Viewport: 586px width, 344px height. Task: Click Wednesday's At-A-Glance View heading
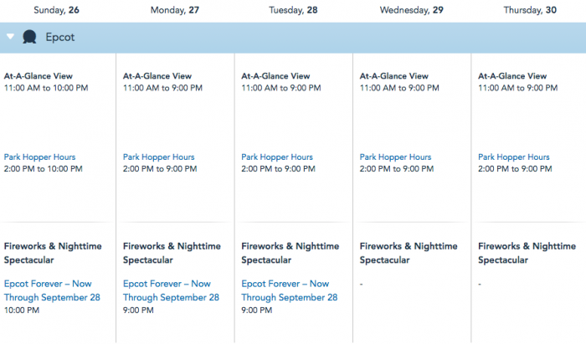pyautogui.click(x=398, y=74)
